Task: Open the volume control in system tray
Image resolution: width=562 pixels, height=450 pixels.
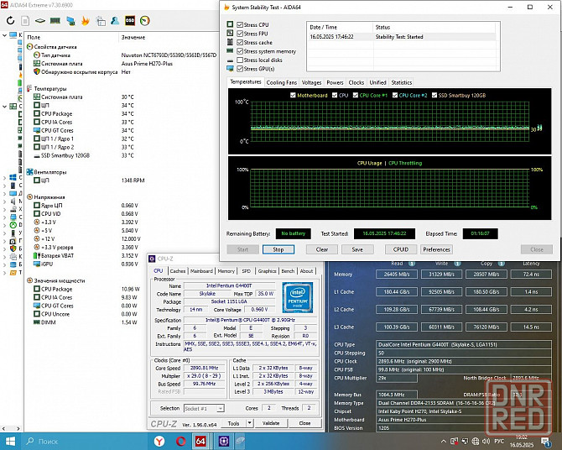Action: click(486, 441)
